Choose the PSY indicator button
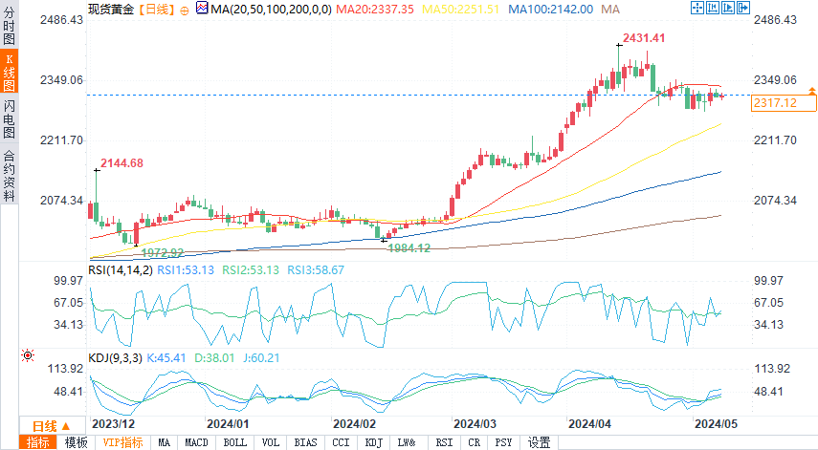The height and width of the screenshot is (450, 818). click(x=504, y=442)
